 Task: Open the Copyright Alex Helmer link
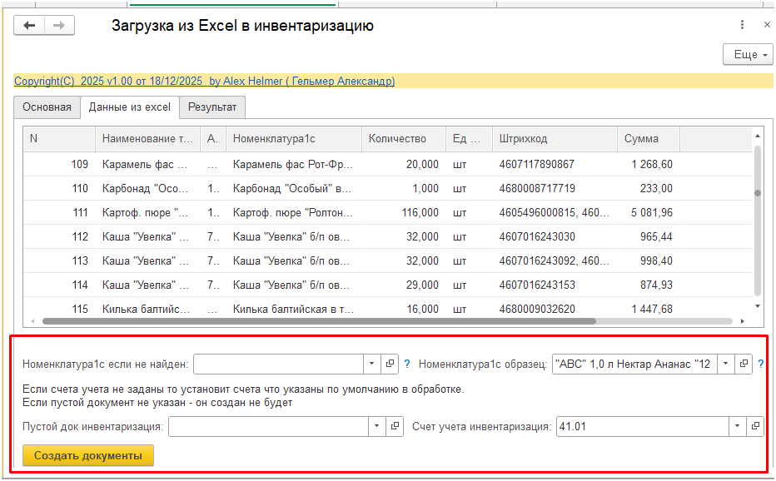204,82
